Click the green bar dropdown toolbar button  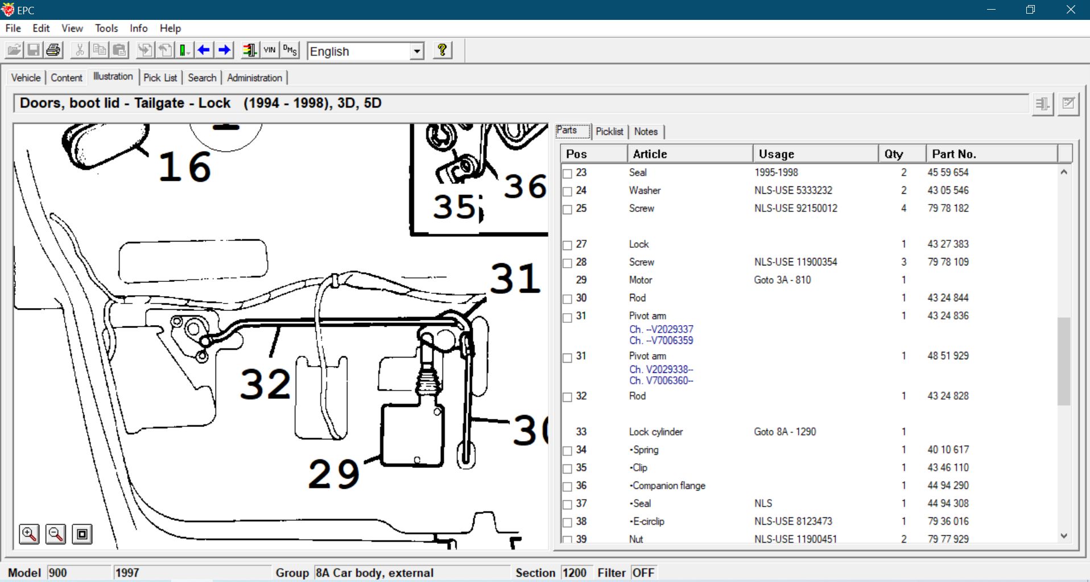(x=184, y=51)
